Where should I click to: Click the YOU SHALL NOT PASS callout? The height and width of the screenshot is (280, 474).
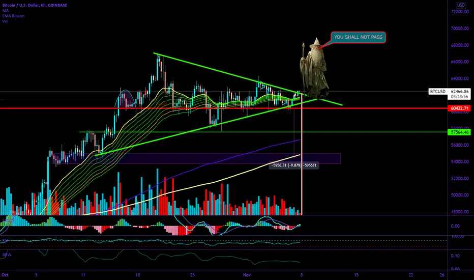point(358,37)
